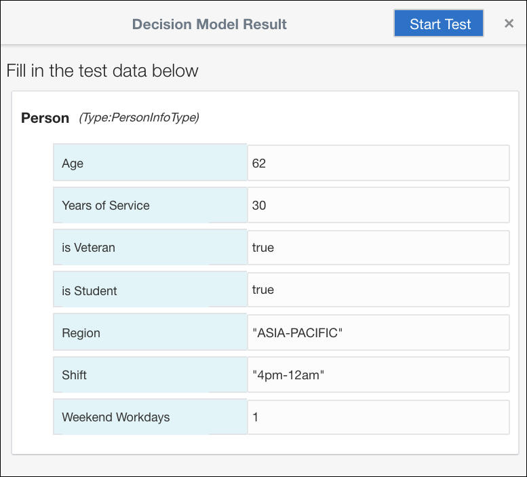This screenshot has width=527, height=477.
Task: Click the Person heading
Action: pyautogui.click(x=45, y=118)
